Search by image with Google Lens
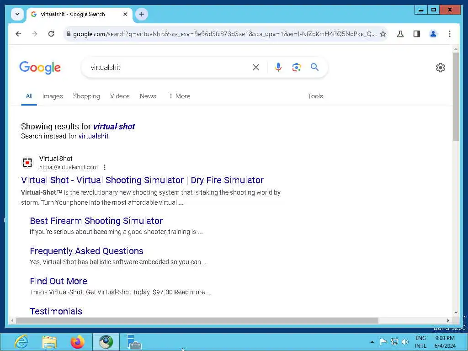 (296, 68)
